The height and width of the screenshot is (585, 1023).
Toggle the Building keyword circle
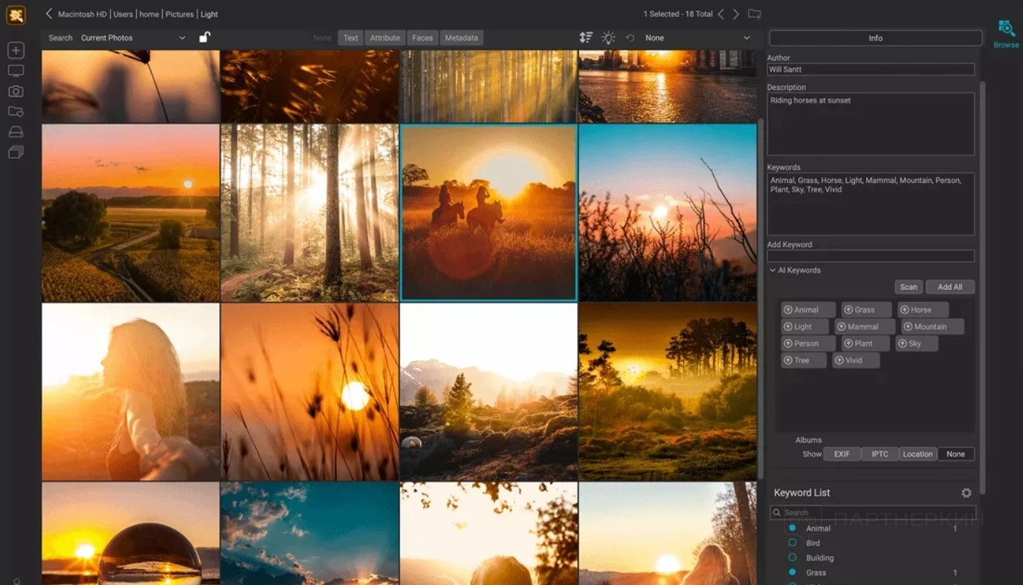[x=793, y=557]
